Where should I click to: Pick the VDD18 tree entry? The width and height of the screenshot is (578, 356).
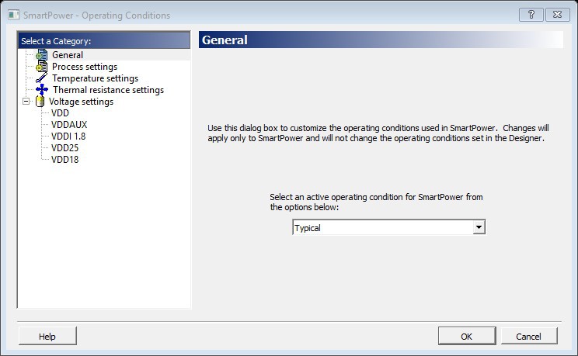pyautogui.click(x=64, y=160)
